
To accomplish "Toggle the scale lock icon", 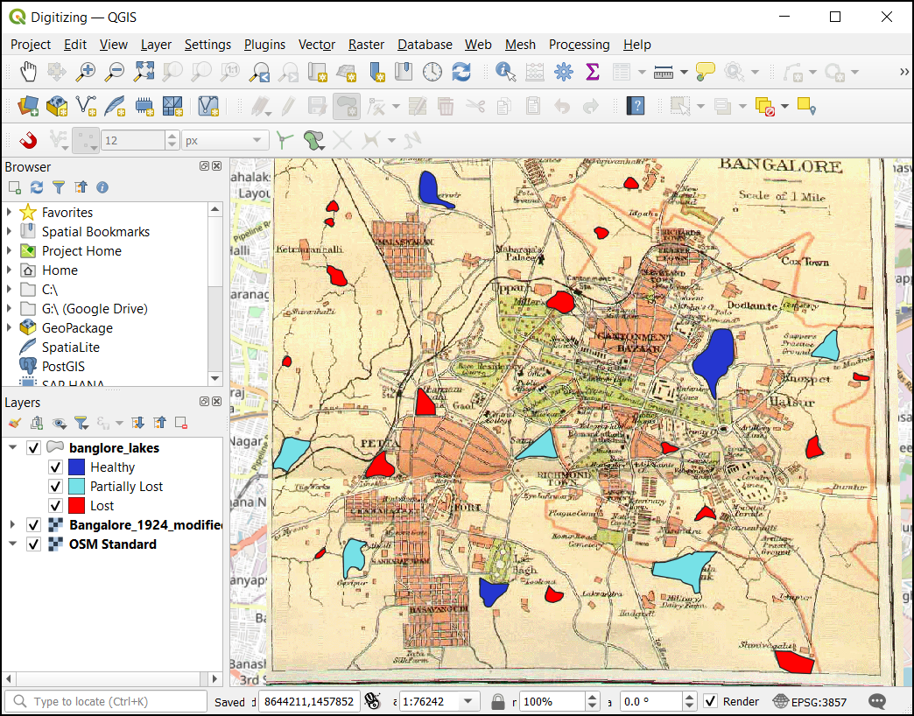I will tap(497, 701).
